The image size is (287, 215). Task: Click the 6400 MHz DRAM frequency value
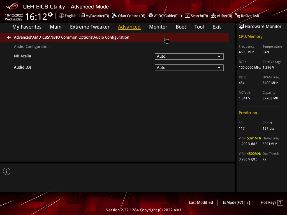click(x=270, y=83)
